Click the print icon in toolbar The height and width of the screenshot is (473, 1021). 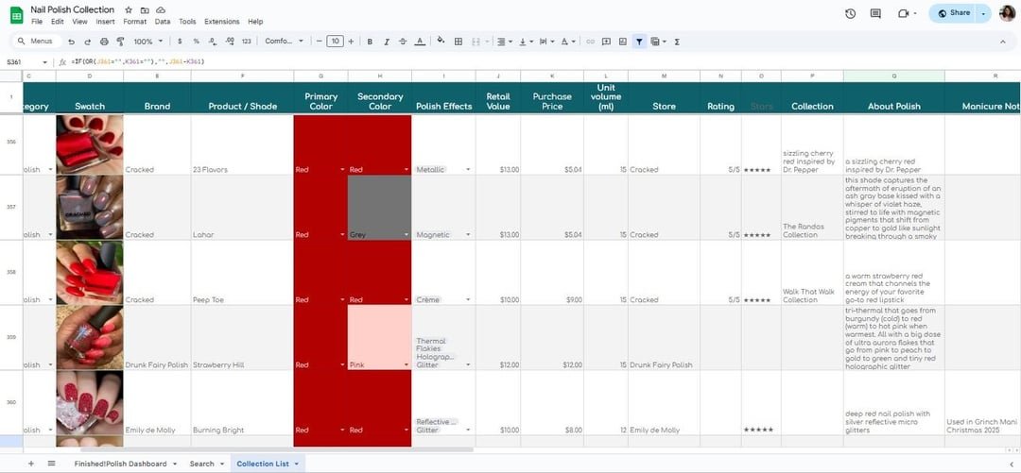click(x=104, y=42)
